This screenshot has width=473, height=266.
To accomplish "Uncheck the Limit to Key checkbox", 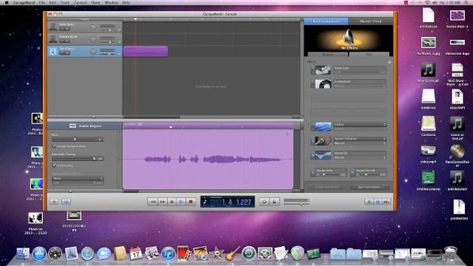I will (x=54, y=166).
